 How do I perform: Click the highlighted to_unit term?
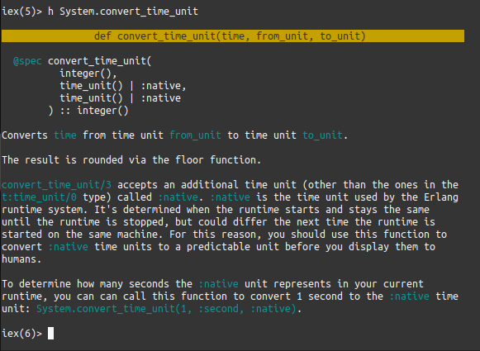[322, 135]
